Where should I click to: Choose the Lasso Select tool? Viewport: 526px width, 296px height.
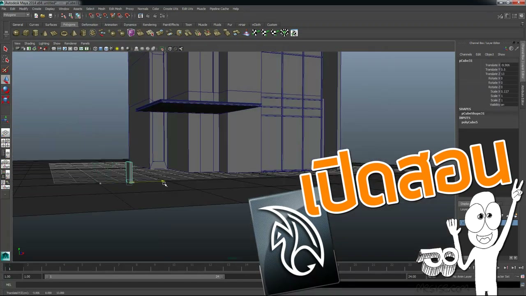click(5, 59)
